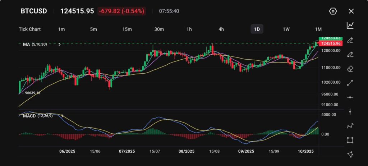Image resolution: width=368 pixels, height=166 pixels.
Task: Select the 1M monthly timeframe
Action: [318, 29]
